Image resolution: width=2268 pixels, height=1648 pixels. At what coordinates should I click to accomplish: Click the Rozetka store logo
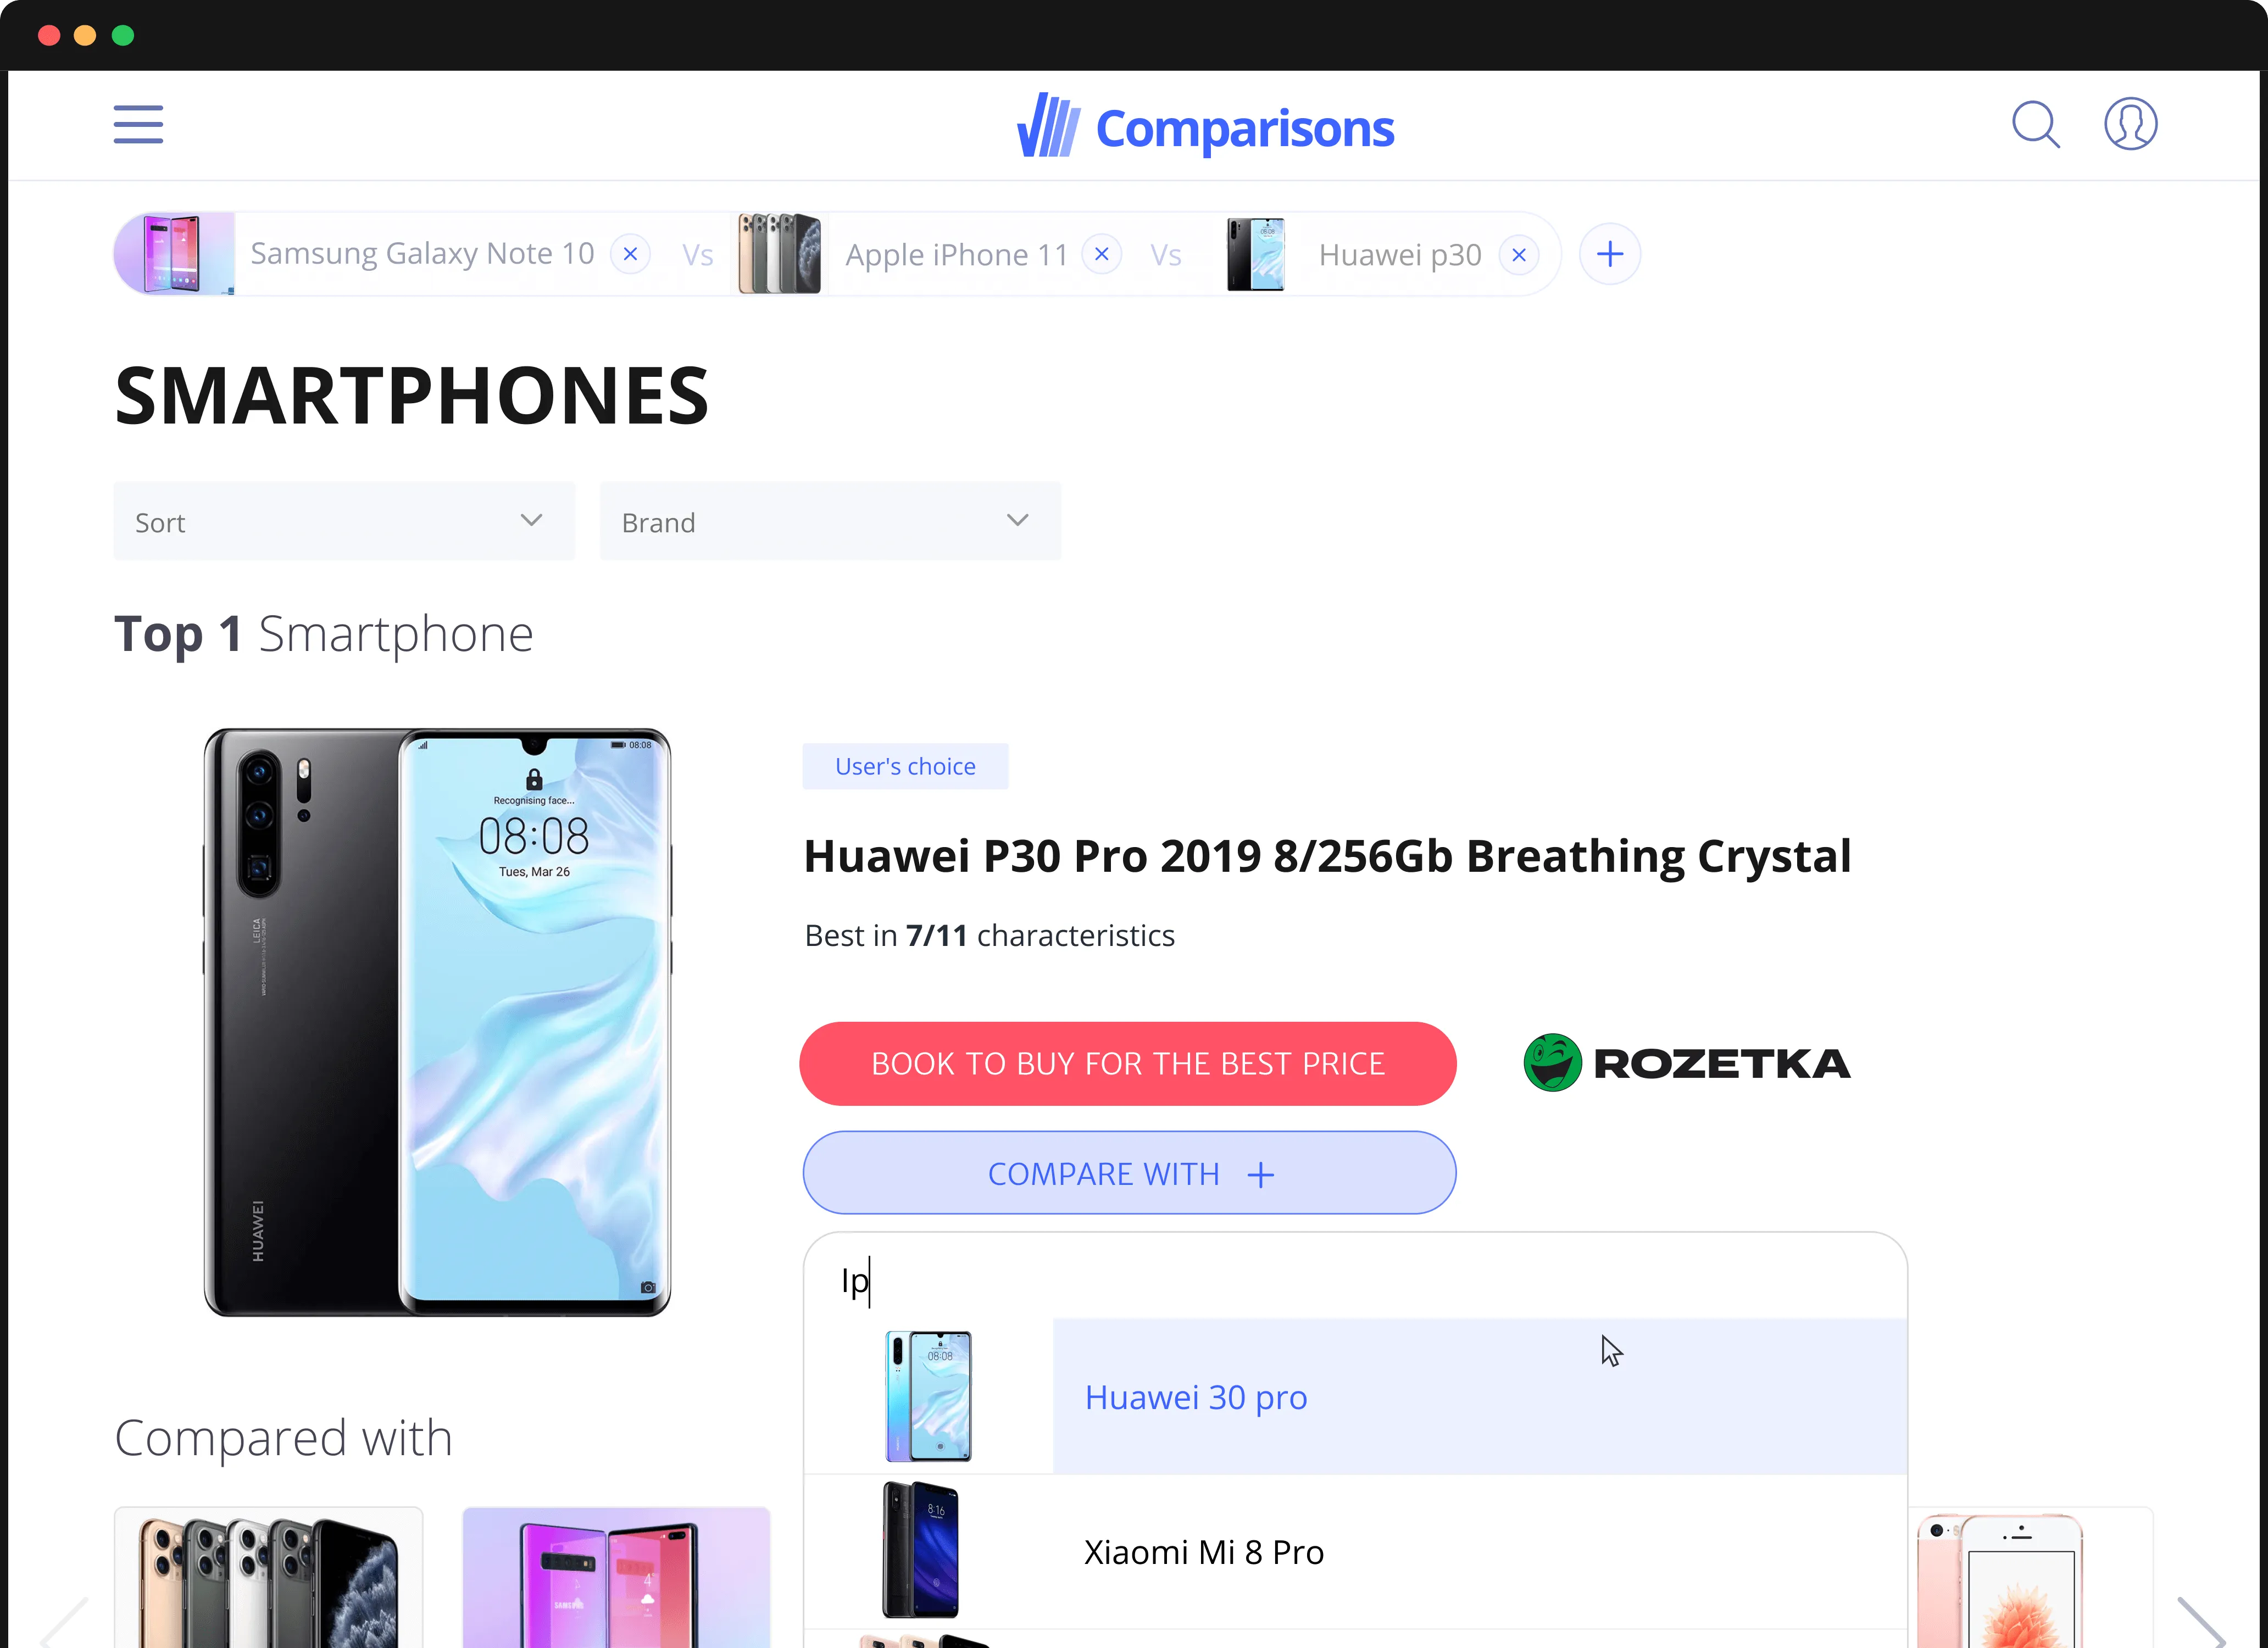1687,1063
